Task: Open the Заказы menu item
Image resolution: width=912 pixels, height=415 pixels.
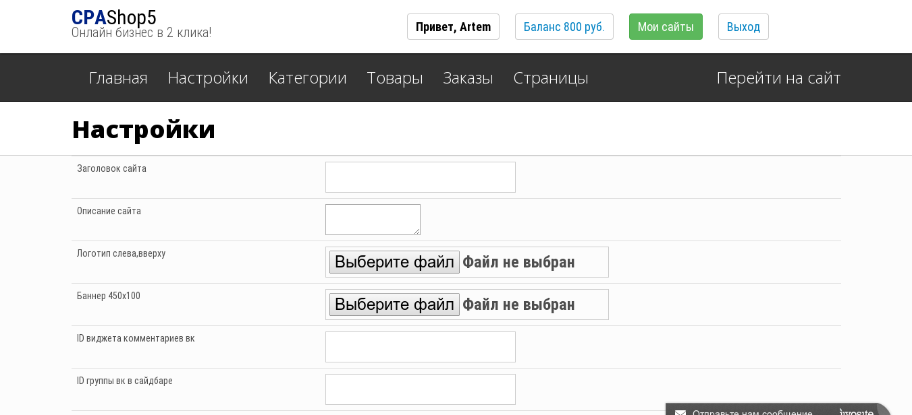Action: click(468, 78)
